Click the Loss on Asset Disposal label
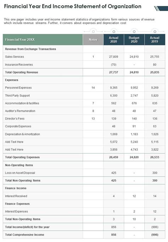The image size is (168, 242). coord(20,173)
